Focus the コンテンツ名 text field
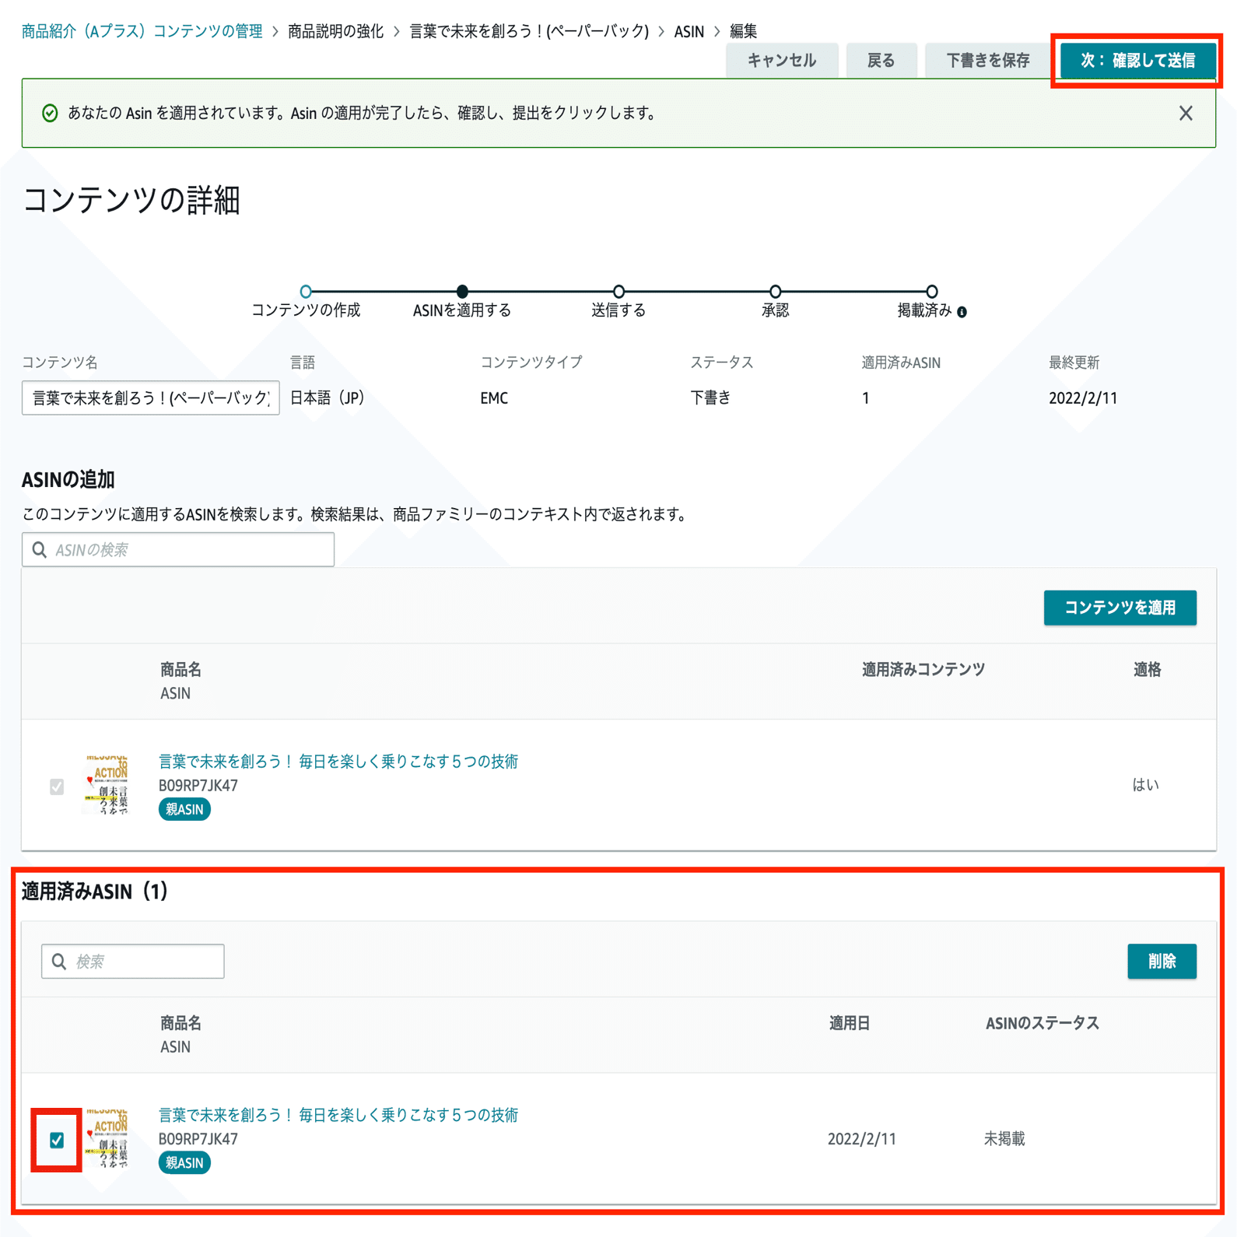1237x1237 pixels. (151, 398)
